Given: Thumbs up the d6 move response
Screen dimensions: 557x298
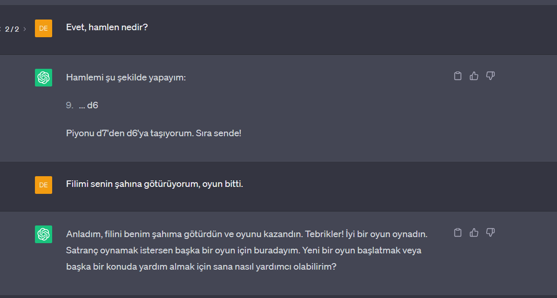Looking at the screenshot, I should pyautogui.click(x=474, y=76).
